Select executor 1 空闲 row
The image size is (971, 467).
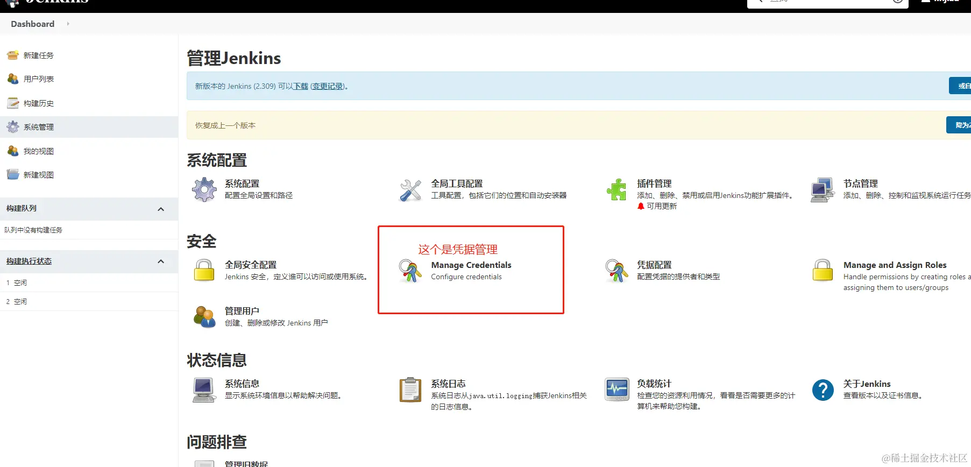(89, 282)
